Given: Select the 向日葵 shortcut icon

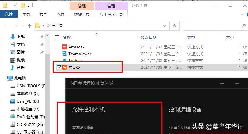Looking at the screenshot, I should [64, 67].
